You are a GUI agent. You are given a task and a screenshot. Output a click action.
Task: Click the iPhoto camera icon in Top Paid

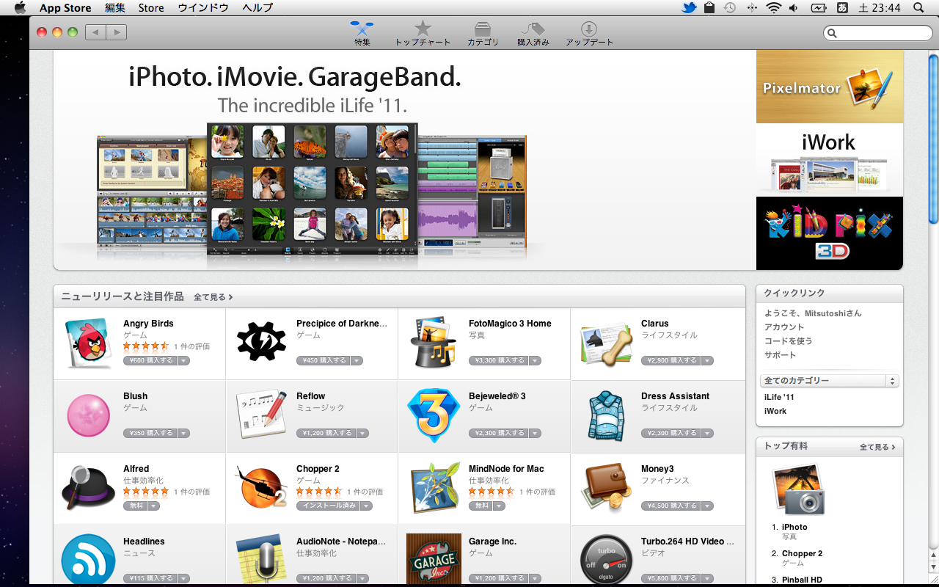click(798, 489)
